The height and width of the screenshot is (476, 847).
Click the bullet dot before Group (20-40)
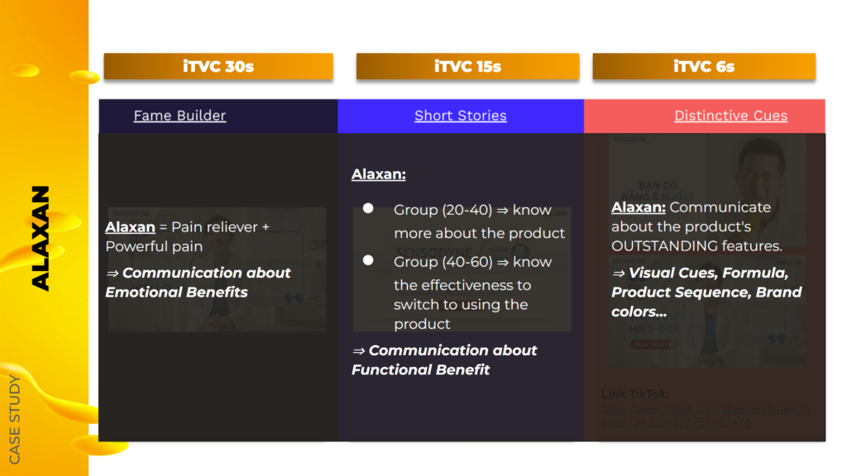tap(368, 208)
